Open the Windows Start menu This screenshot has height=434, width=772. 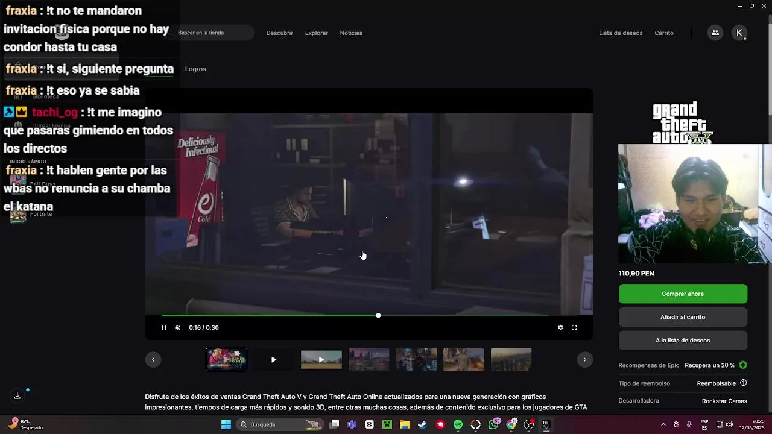[226, 424]
